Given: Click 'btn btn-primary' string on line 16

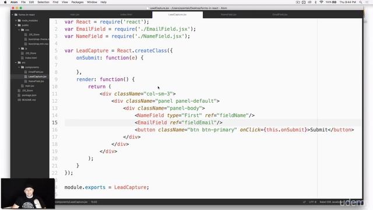Looking at the screenshot, I should pyautogui.click(x=212, y=129).
